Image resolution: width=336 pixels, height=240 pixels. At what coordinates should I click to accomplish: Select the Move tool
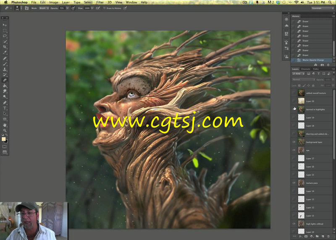[x=5, y=25]
